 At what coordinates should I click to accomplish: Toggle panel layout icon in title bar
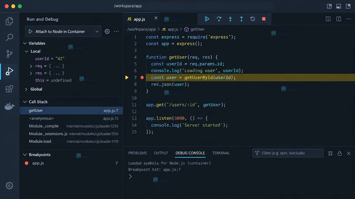(x=338, y=6)
